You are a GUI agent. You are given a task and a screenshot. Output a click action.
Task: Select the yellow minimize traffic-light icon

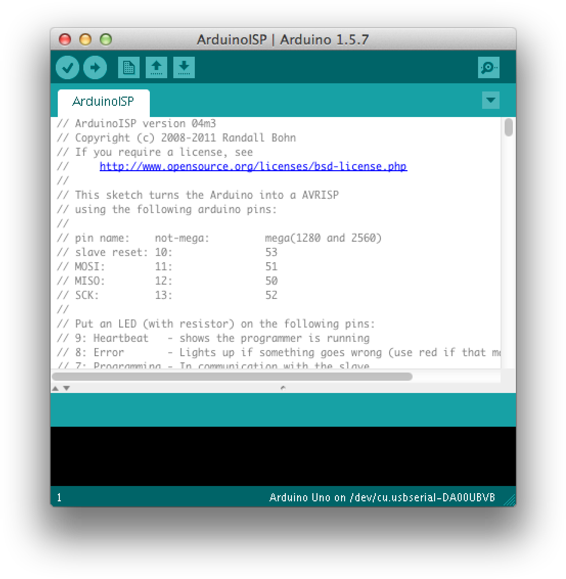(x=85, y=39)
